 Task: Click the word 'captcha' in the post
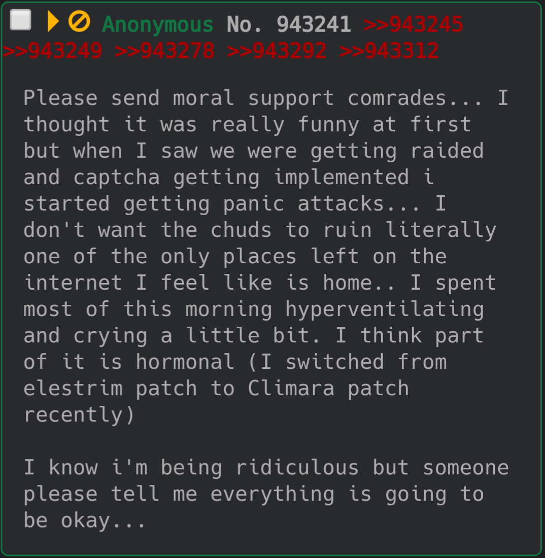coord(116,178)
